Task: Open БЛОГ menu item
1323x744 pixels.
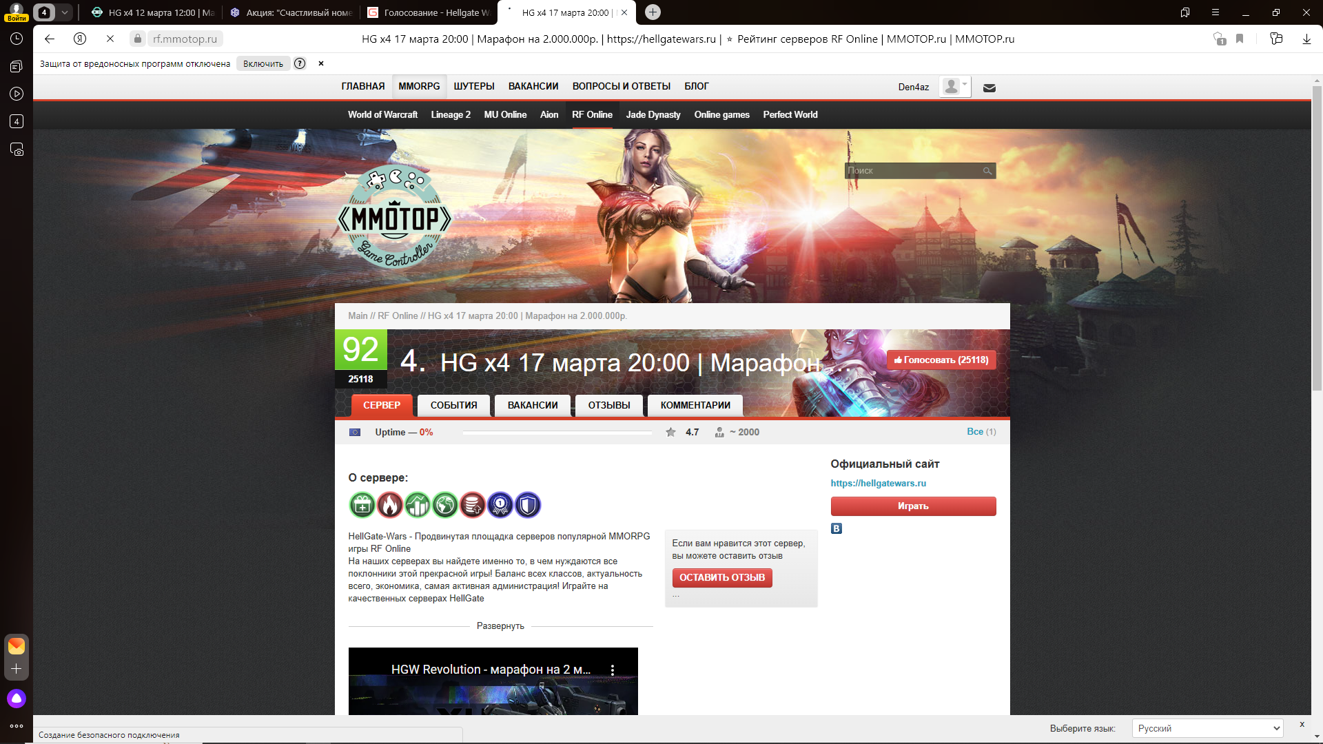Action: pos(697,87)
